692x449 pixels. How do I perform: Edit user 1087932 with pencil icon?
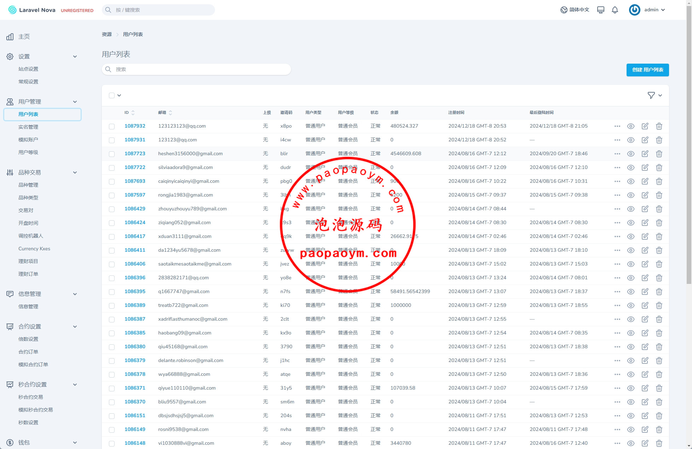[x=645, y=126]
